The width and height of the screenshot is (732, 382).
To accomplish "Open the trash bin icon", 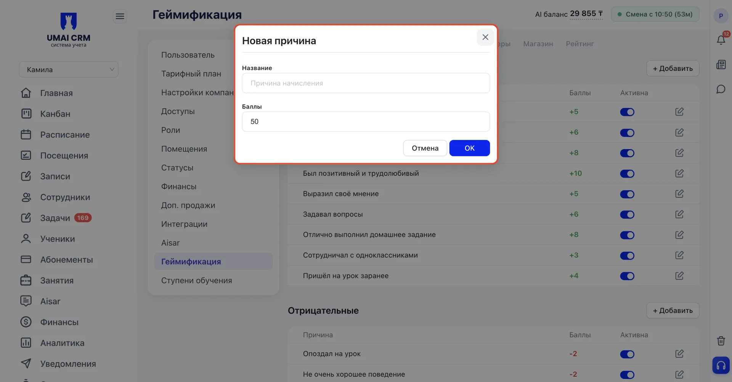I will pyautogui.click(x=721, y=341).
